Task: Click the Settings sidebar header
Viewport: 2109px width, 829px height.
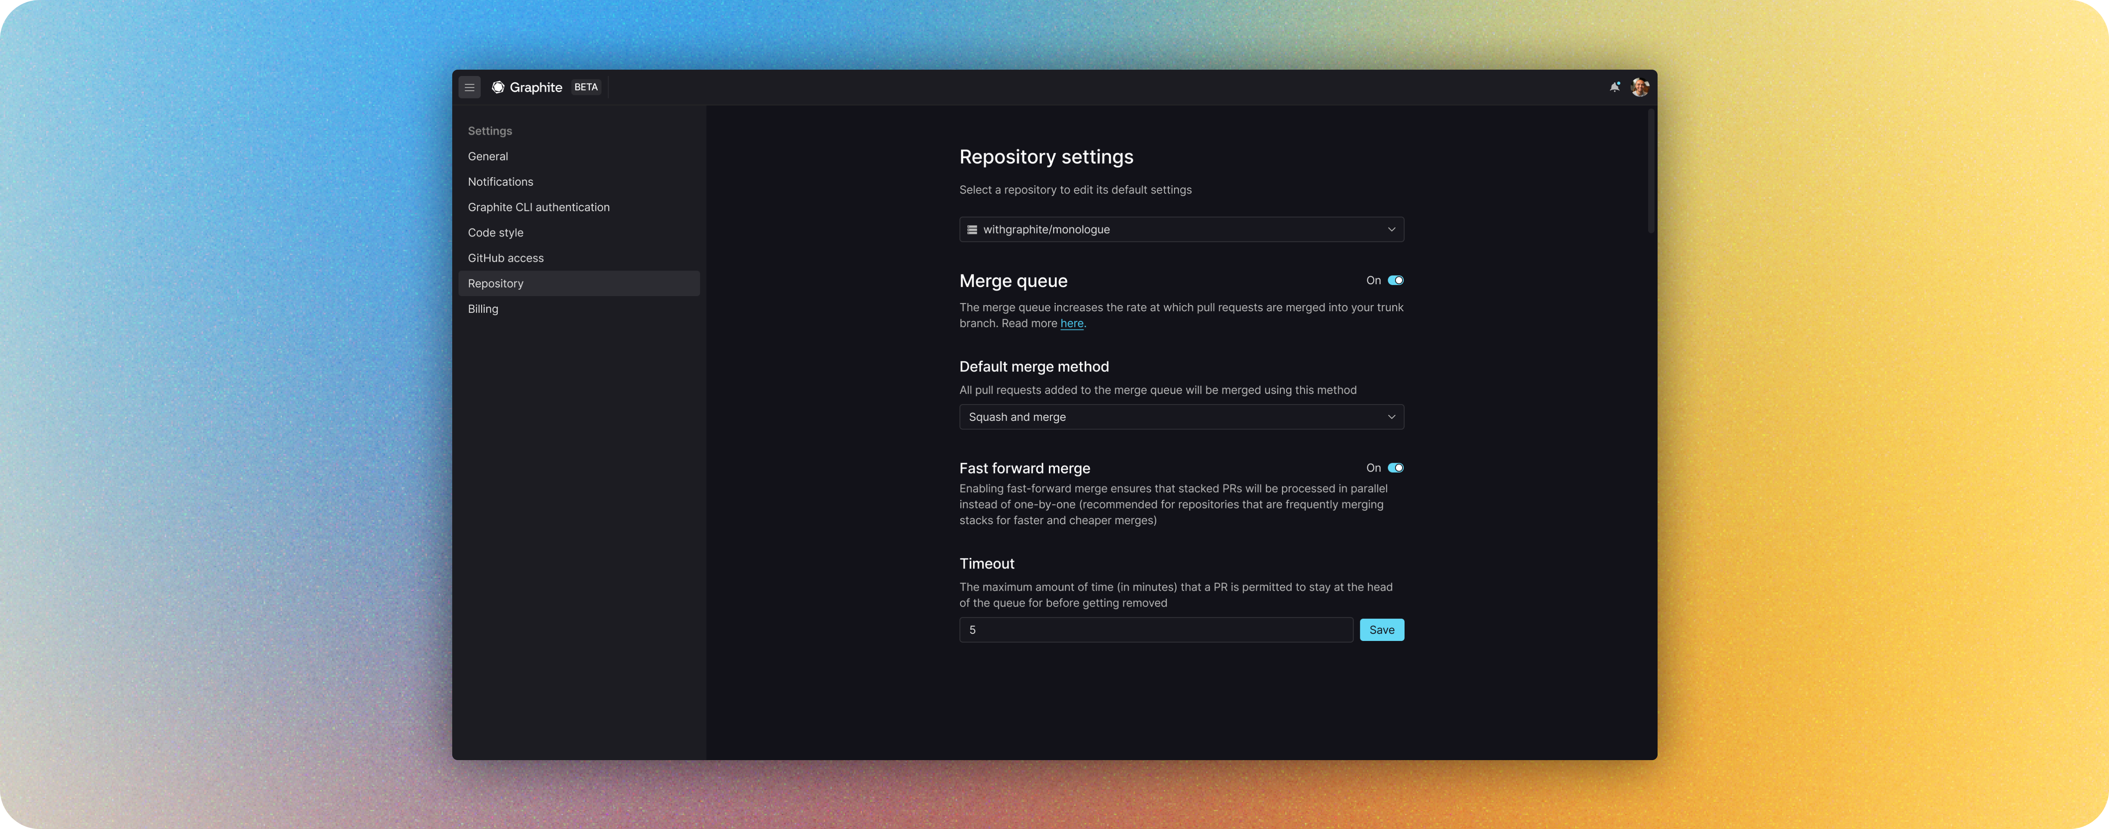Action: [x=489, y=131]
